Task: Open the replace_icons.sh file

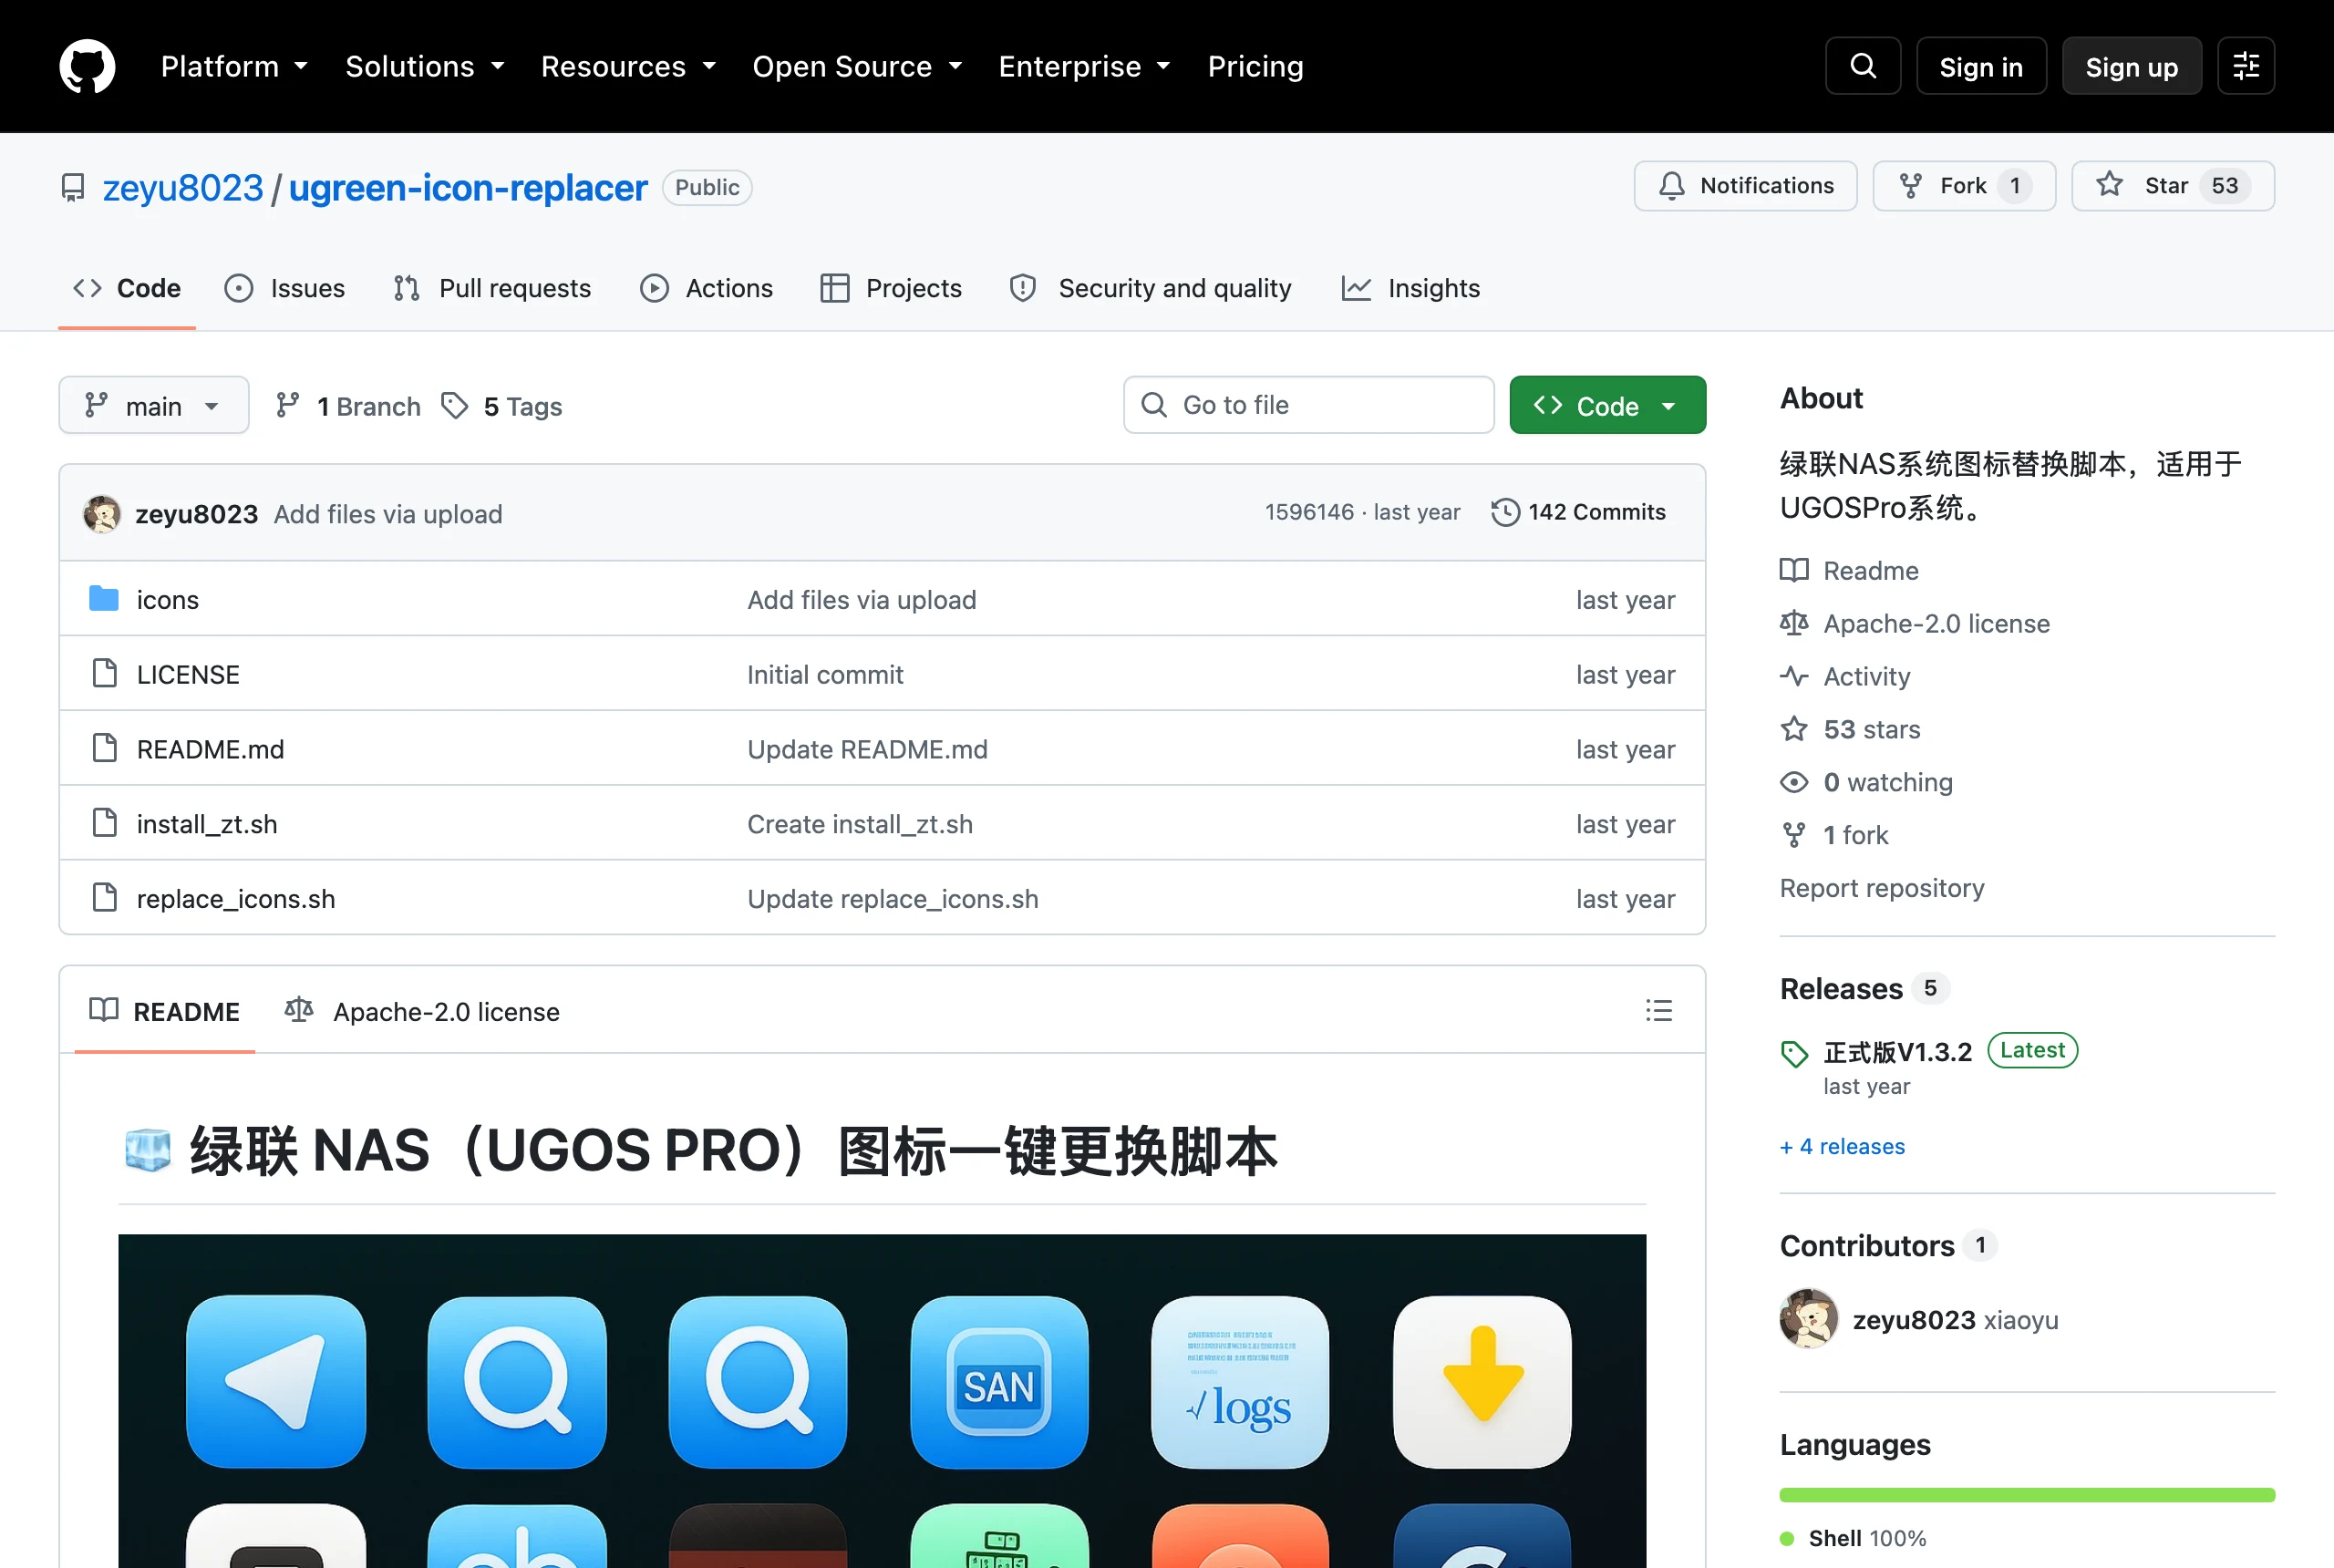Action: pyautogui.click(x=236, y=899)
